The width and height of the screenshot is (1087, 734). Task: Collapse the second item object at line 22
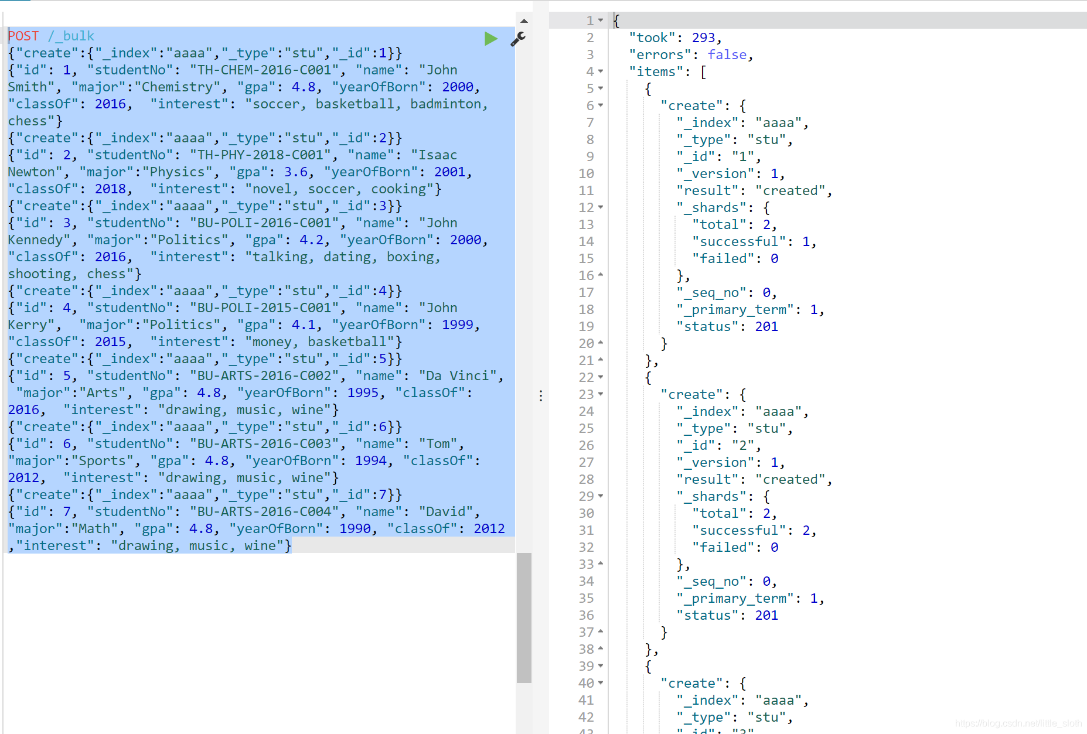click(x=601, y=377)
